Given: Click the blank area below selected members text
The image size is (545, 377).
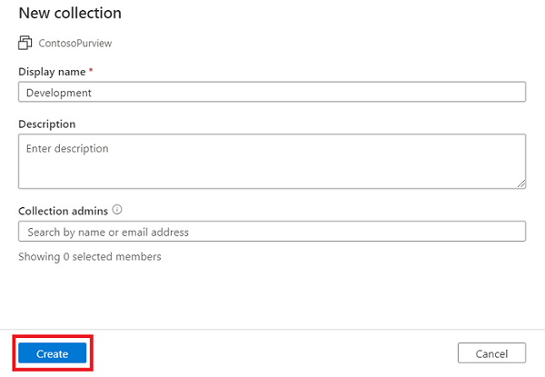Looking at the screenshot, I should click(272, 295).
